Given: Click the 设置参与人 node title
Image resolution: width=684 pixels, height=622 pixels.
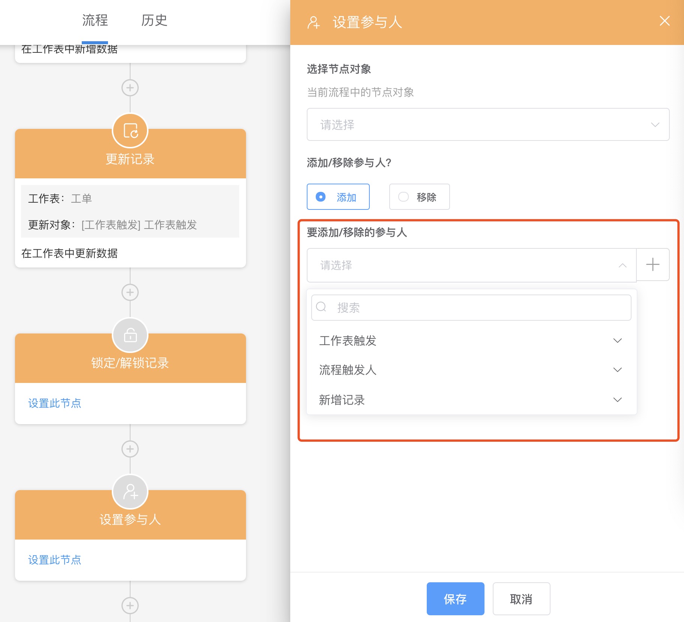Looking at the screenshot, I should point(130,520).
